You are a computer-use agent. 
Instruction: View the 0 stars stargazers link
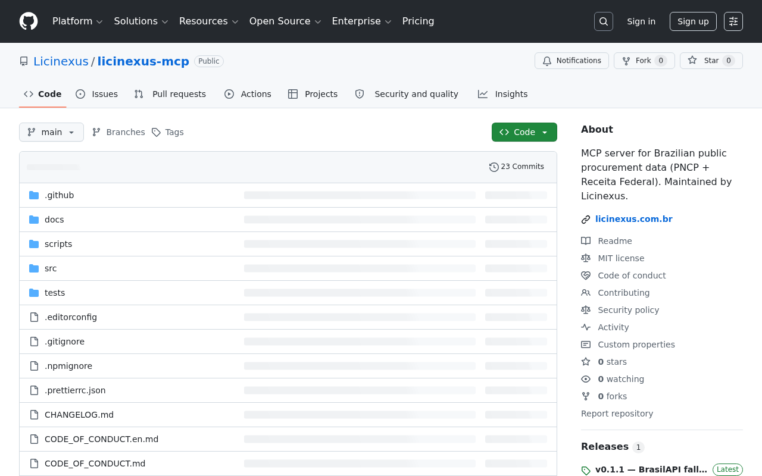(x=612, y=362)
